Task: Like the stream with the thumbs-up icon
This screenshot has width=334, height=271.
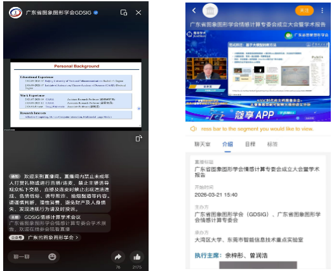Action: 137,257
